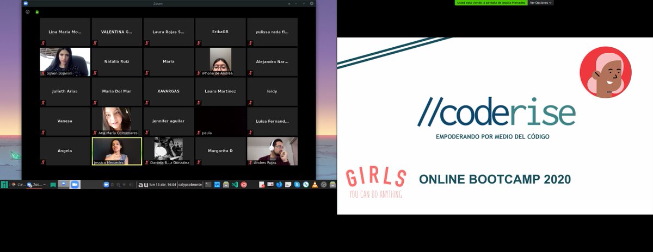Open Visual Studio Code from the taskbar
Image resolution: width=653 pixels, height=252 pixels.
(235, 185)
